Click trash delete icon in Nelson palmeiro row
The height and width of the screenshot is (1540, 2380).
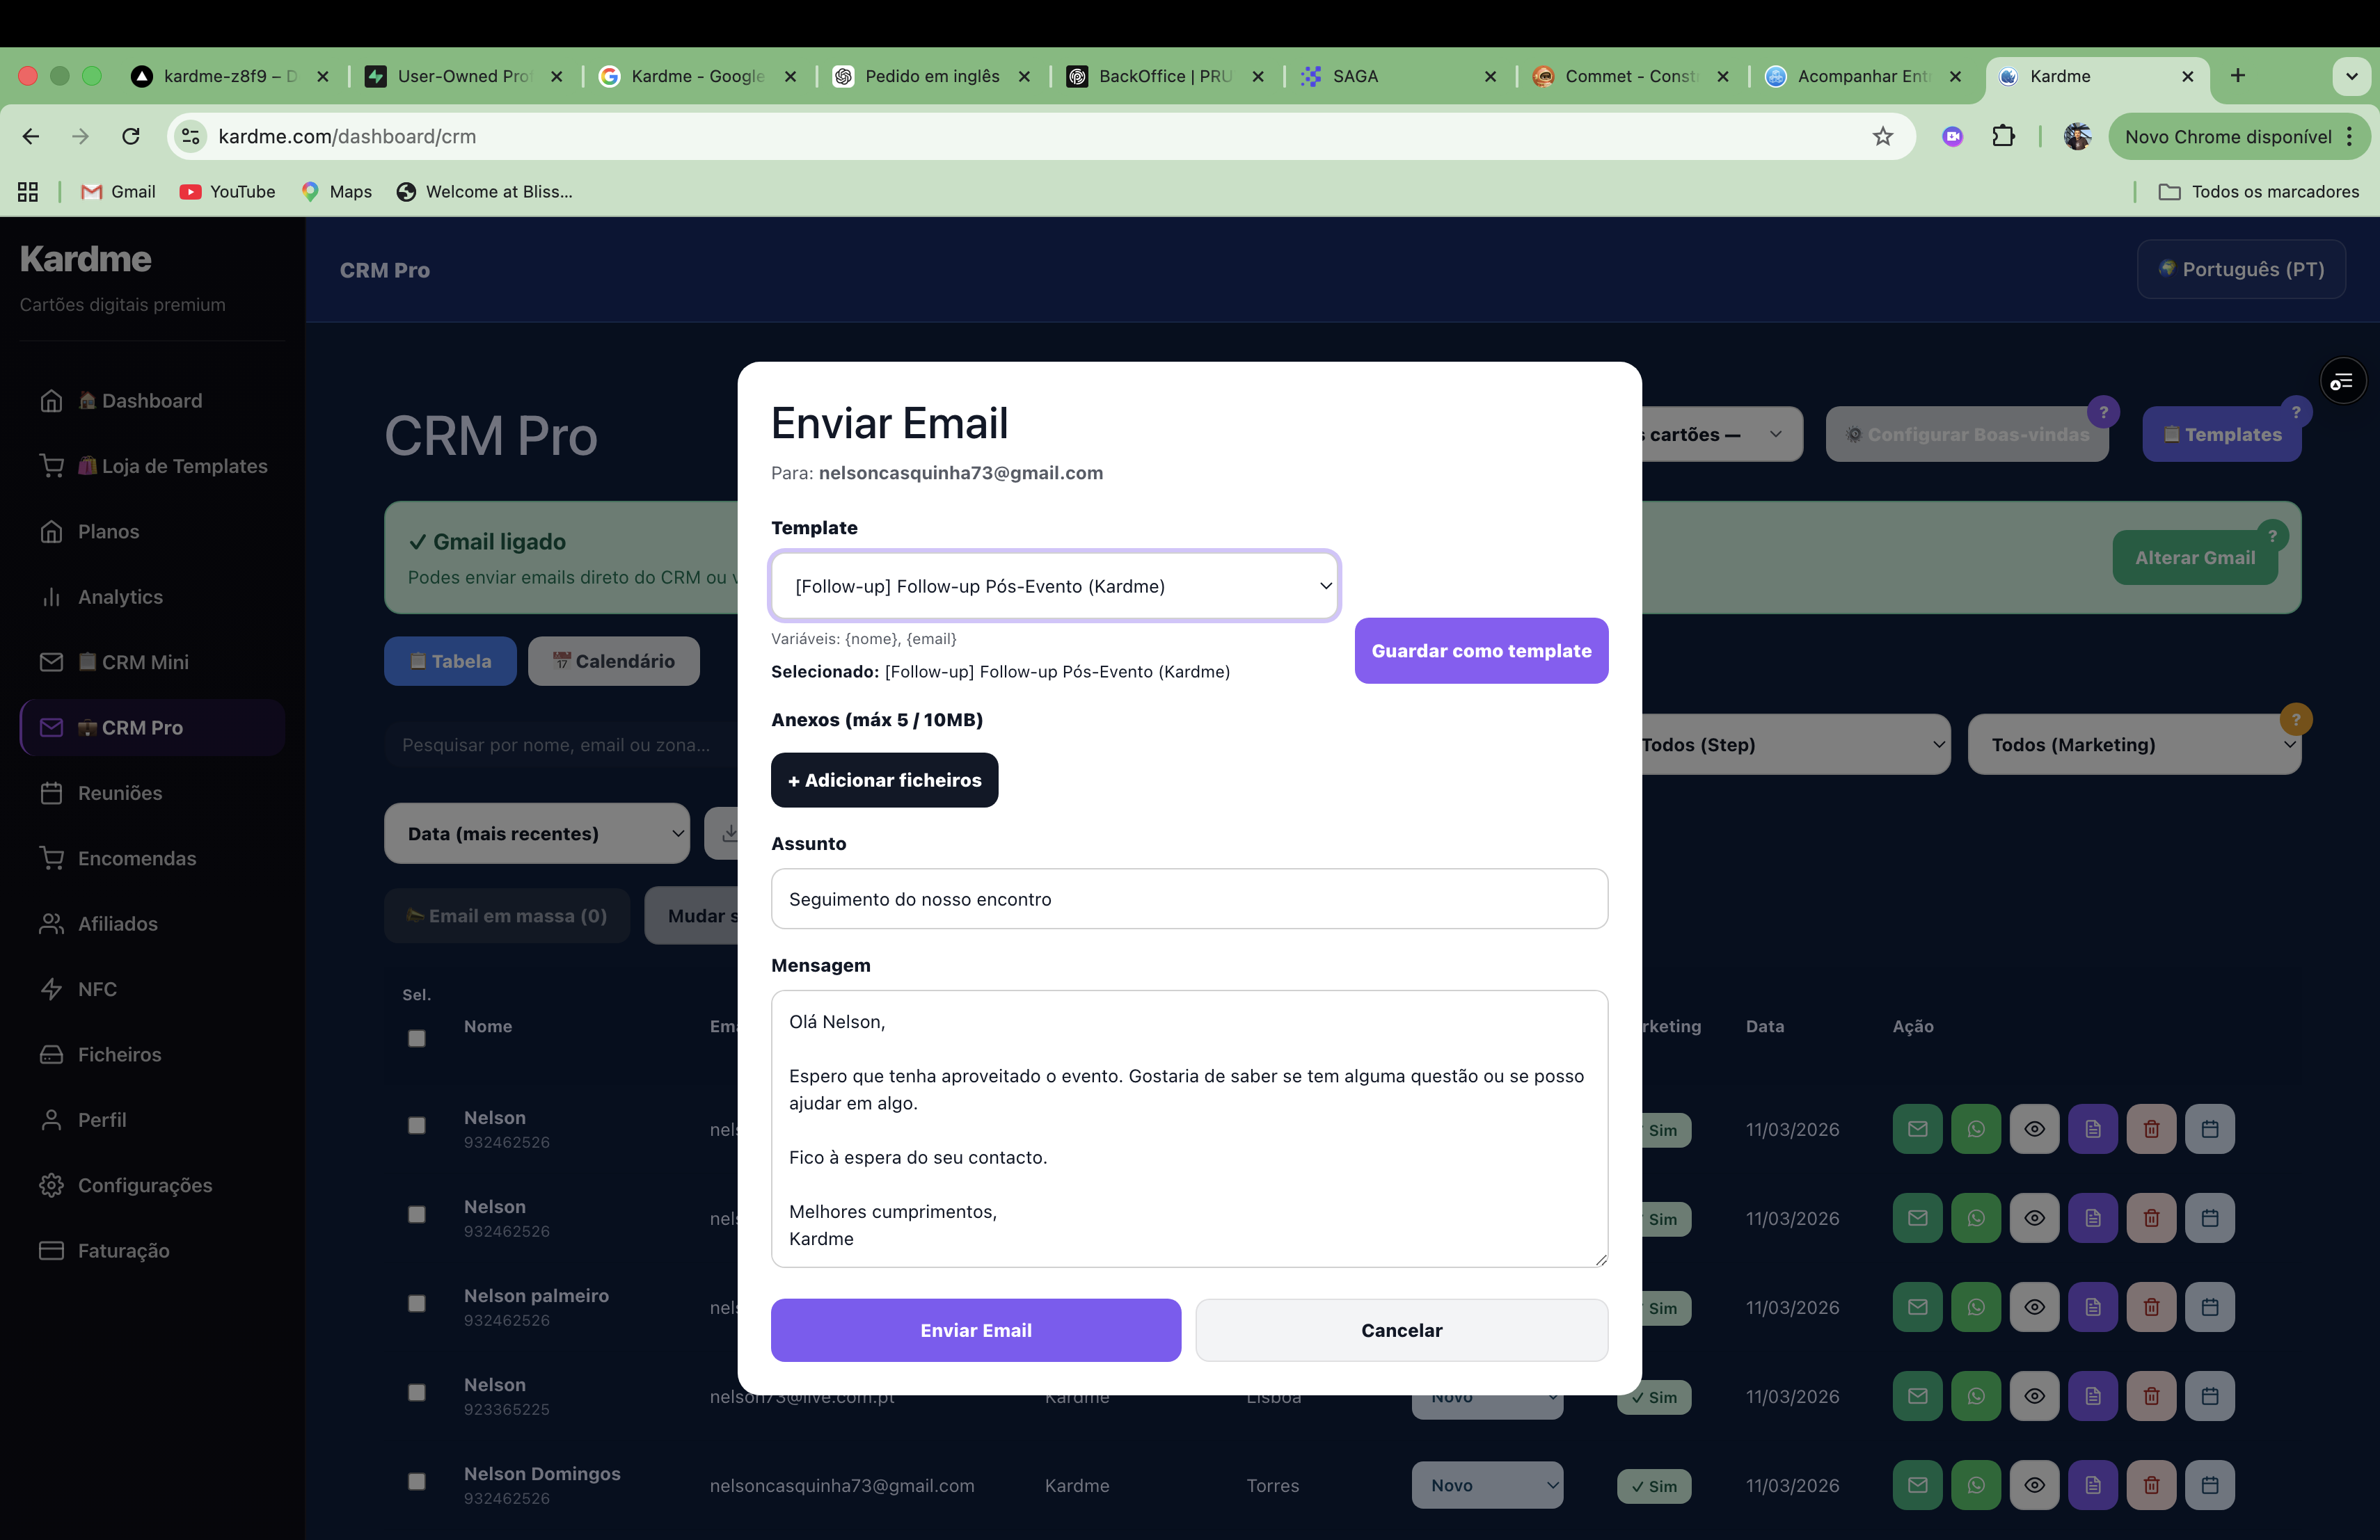tap(2151, 1307)
